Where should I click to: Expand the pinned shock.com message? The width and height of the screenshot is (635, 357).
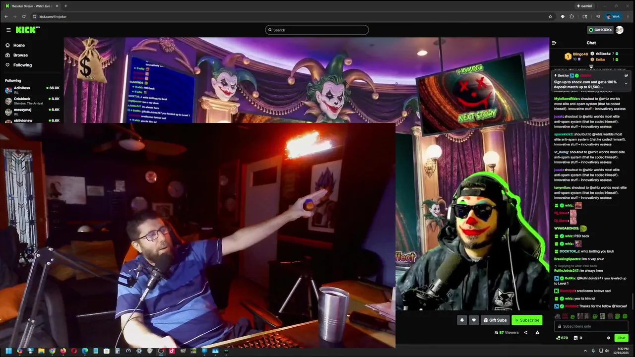tap(626, 84)
